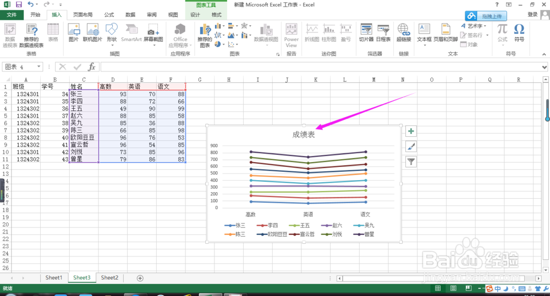Open header and footer (页眉和页脚)
Viewport: 550px width, 296px height.
tap(446, 33)
